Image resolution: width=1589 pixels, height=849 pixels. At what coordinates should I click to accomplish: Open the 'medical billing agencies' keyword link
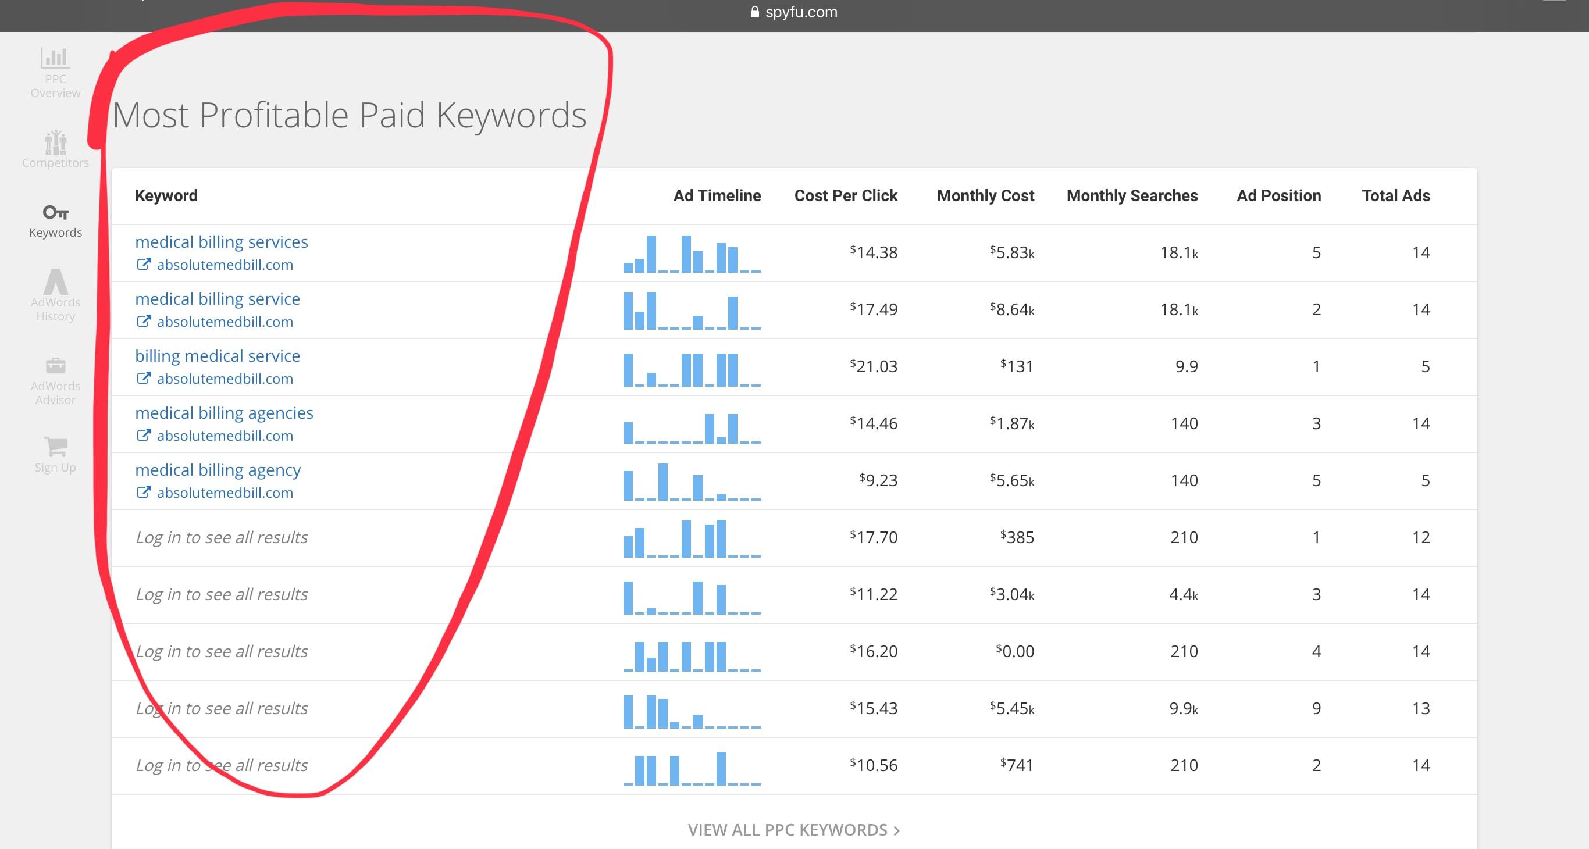224,412
